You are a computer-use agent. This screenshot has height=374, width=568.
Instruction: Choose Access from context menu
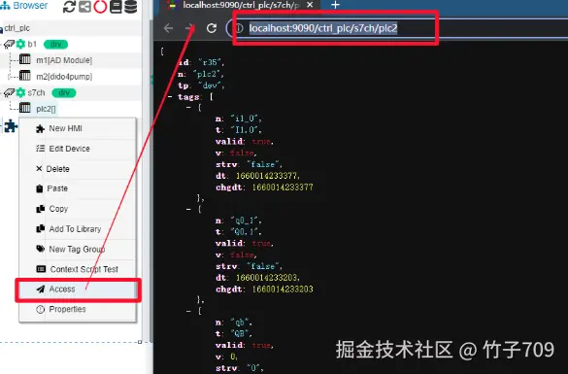[78, 289]
